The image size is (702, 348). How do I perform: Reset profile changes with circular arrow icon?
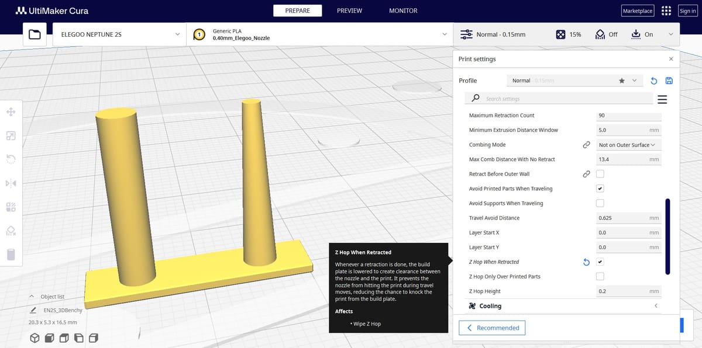[x=654, y=81]
